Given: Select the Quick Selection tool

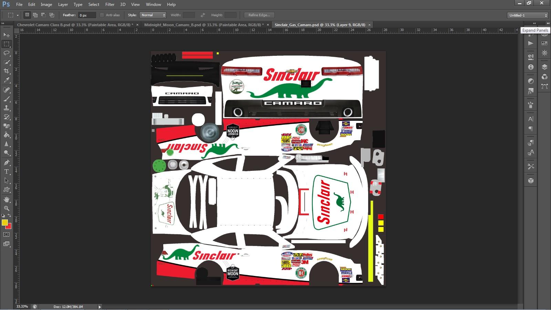Looking at the screenshot, I should coord(7,62).
